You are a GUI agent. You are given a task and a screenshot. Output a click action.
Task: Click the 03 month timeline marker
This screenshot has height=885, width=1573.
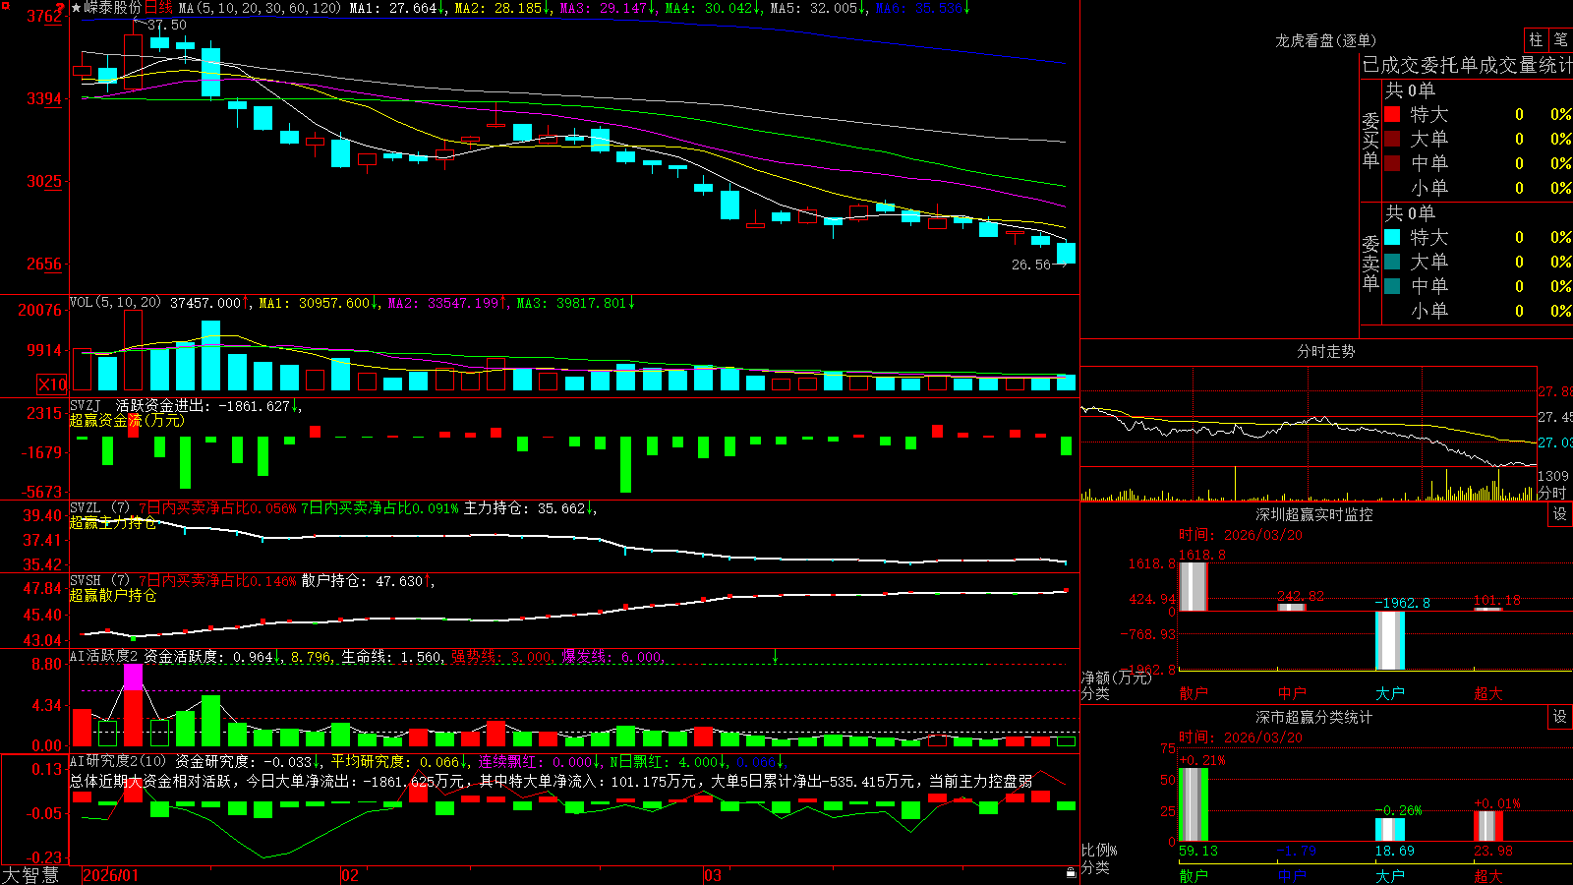tap(713, 875)
